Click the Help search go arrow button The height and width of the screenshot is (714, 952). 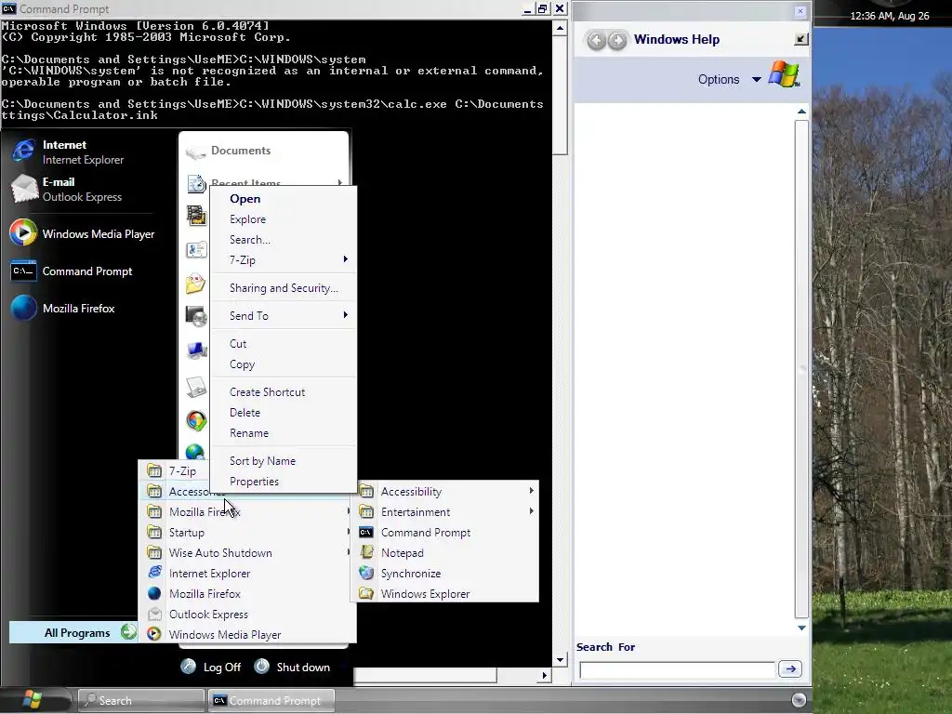tap(790, 668)
